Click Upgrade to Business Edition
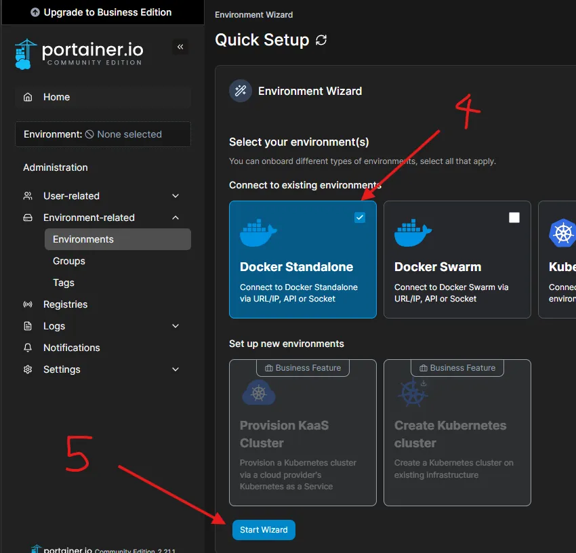 point(102,12)
